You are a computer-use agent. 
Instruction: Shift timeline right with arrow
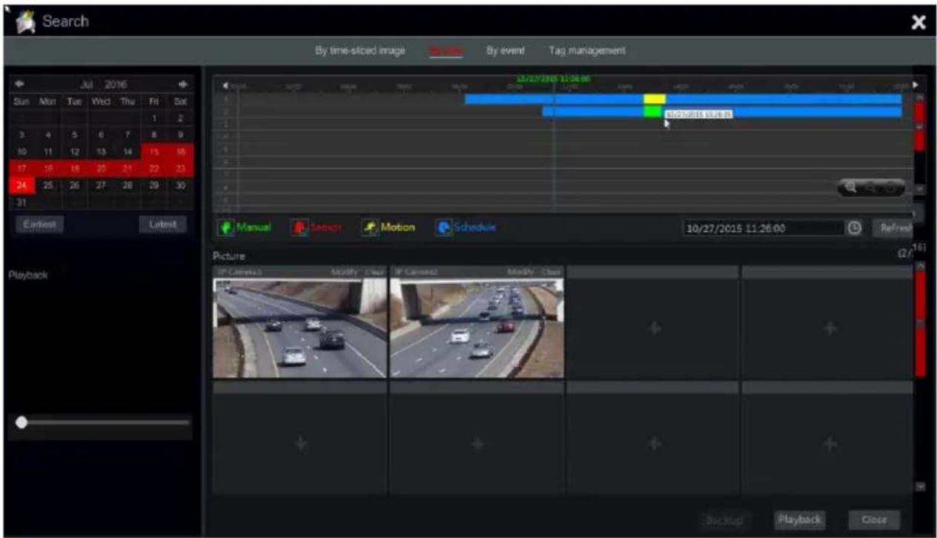pos(915,84)
